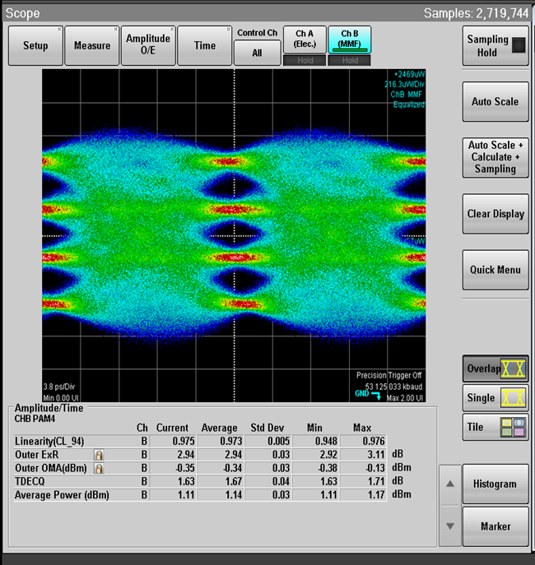Click lock icon beside Outer OMA(dBm)
The width and height of the screenshot is (535, 565).
click(x=99, y=467)
